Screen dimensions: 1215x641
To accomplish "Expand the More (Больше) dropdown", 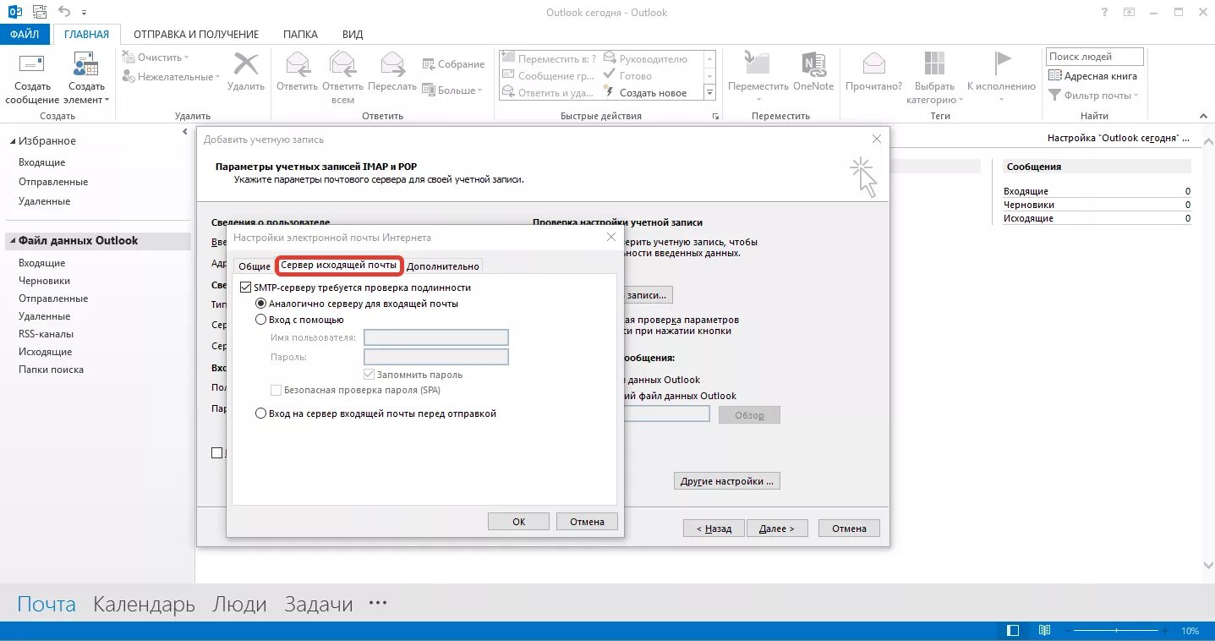I will click(x=452, y=90).
